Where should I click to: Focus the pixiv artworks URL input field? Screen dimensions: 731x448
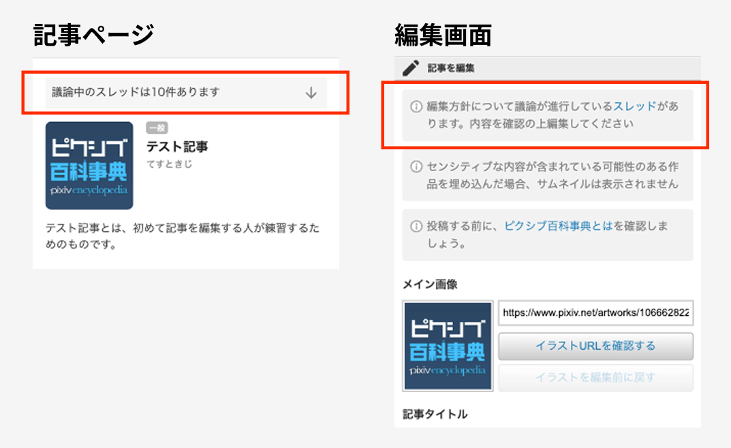coord(596,313)
